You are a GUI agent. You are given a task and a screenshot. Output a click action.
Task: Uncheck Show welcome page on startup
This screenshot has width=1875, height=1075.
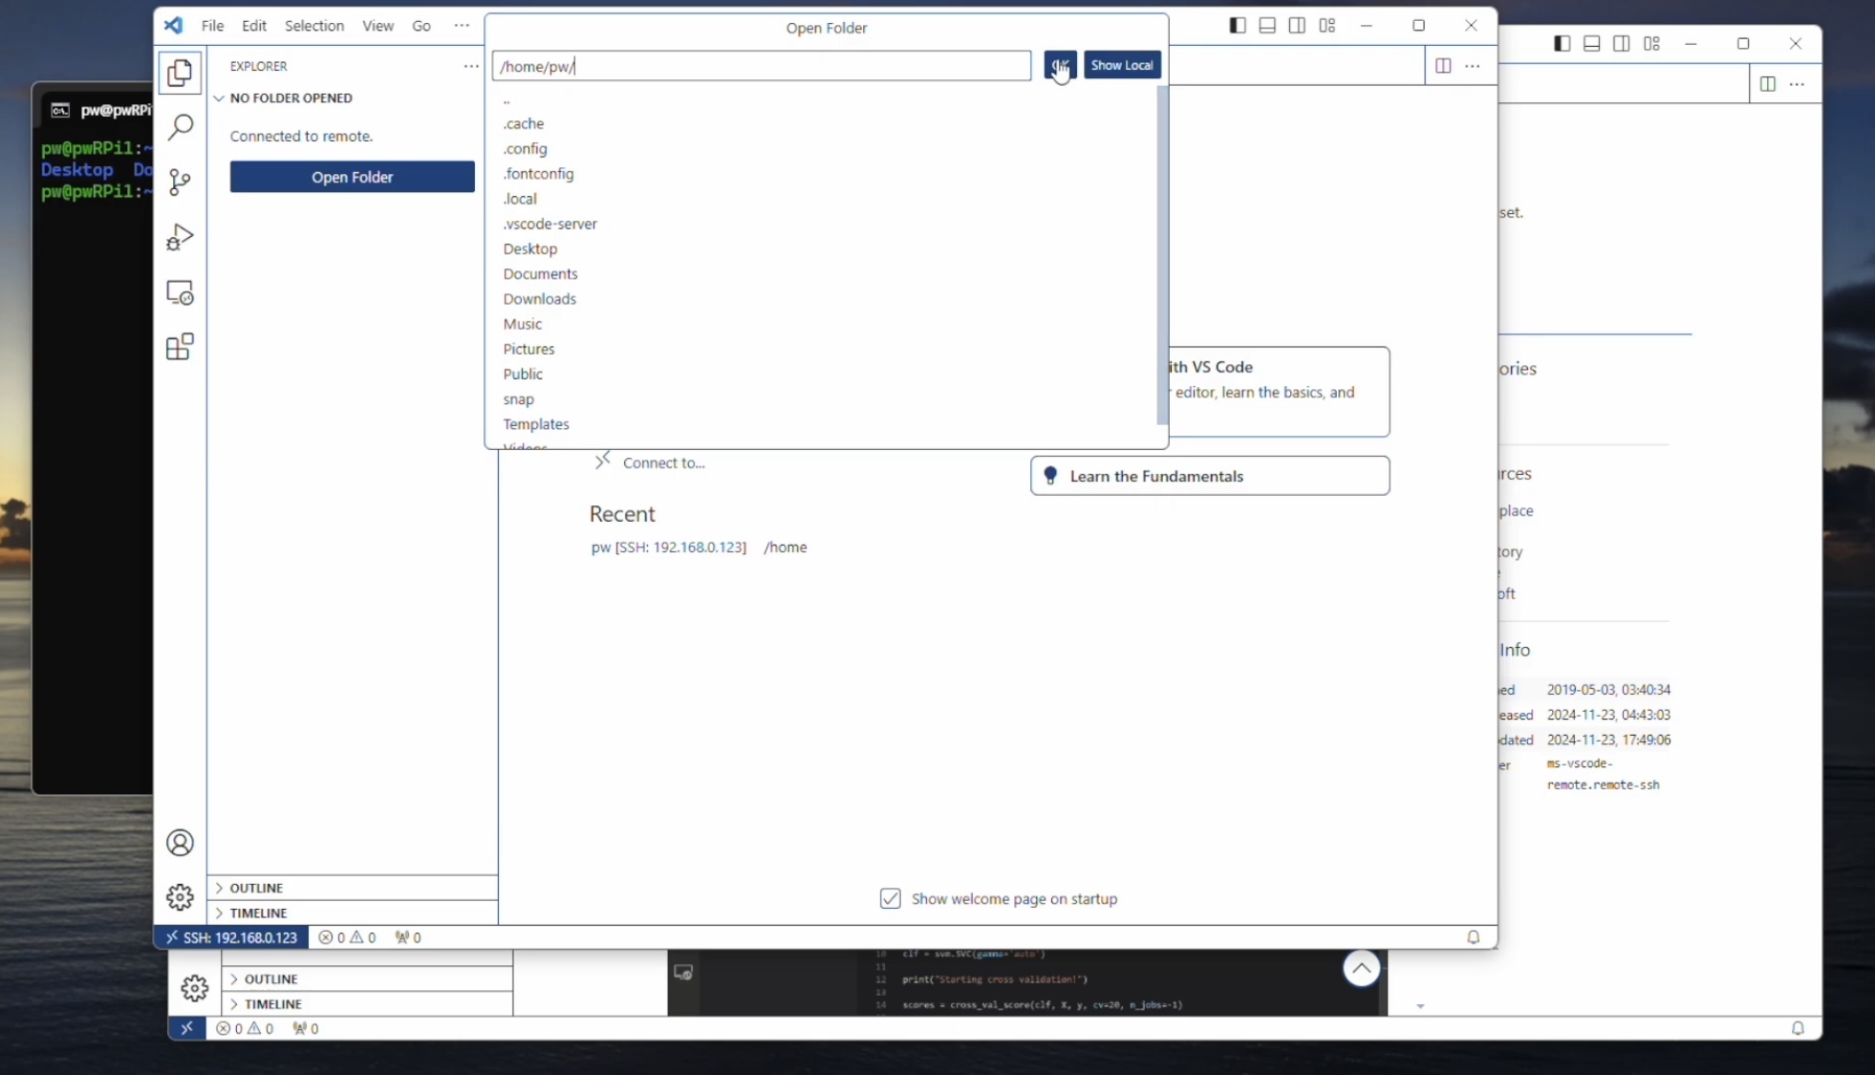pos(890,898)
